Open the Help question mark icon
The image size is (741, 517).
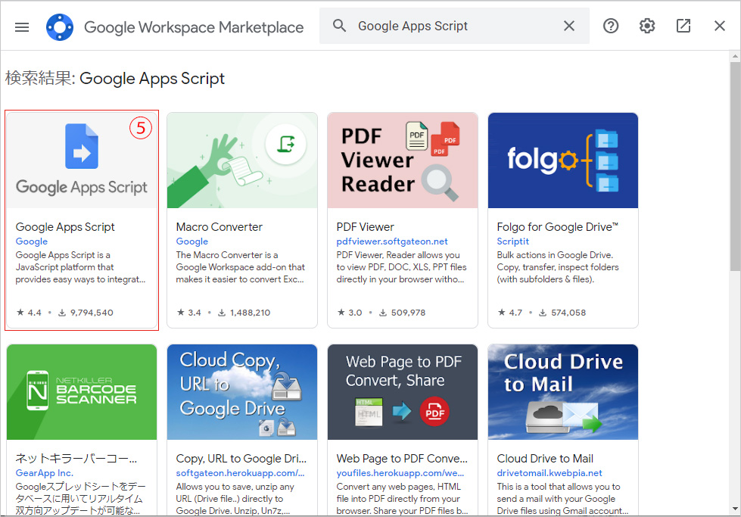[x=611, y=26]
